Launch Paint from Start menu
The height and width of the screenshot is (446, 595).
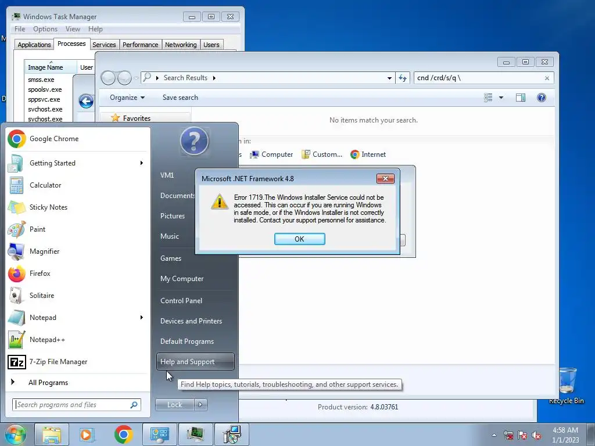[78, 229]
